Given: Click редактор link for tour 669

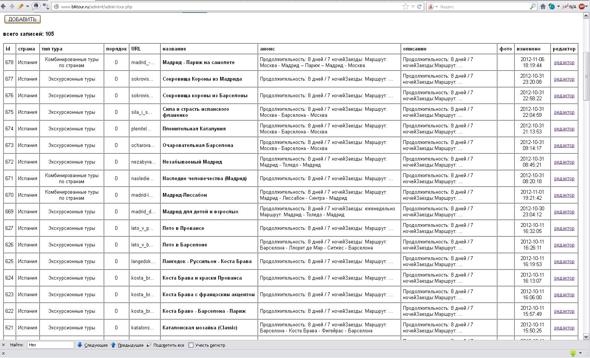Looking at the screenshot, I should pyautogui.click(x=564, y=212).
